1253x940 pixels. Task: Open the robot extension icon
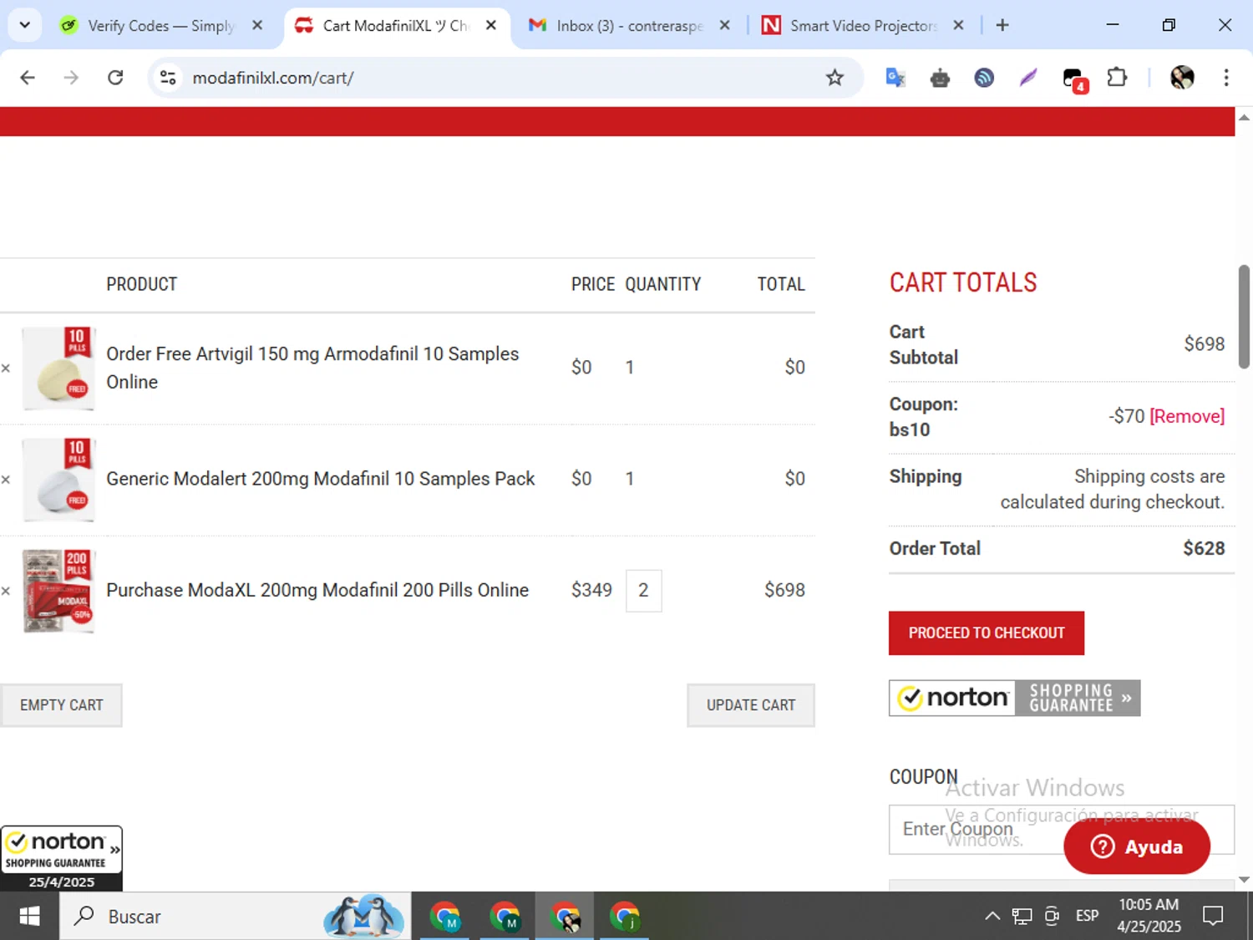[940, 78]
